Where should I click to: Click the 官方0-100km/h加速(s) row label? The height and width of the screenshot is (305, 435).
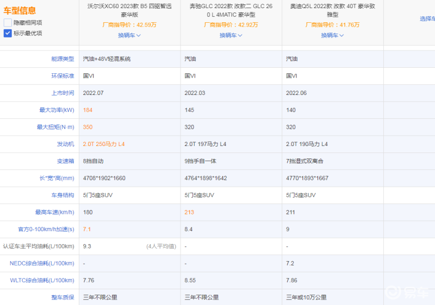point(46,230)
